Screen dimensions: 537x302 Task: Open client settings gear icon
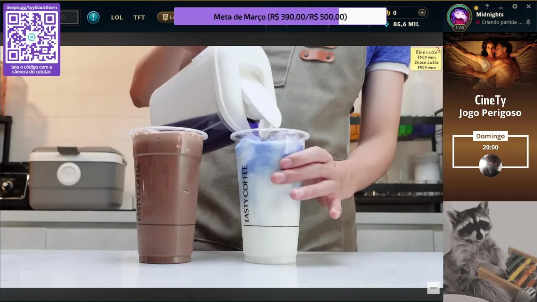515,7
